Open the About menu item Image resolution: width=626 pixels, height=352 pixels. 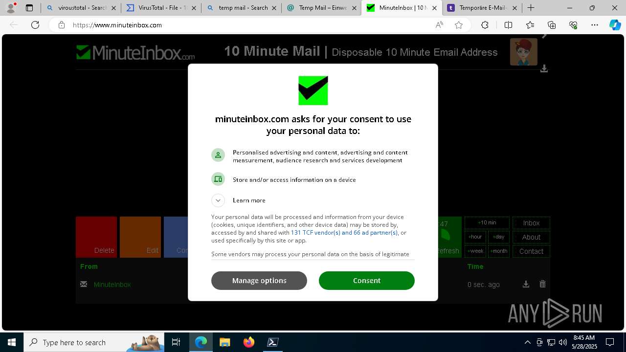[x=531, y=237]
